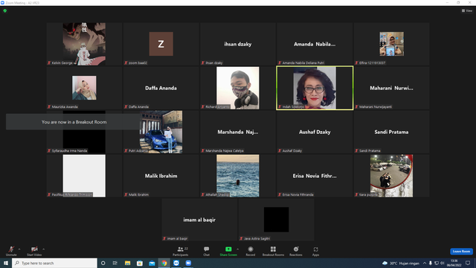The height and width of the screenshot is (268, 476).
Task: Click the network tray icon
Action: pos(437,263)
